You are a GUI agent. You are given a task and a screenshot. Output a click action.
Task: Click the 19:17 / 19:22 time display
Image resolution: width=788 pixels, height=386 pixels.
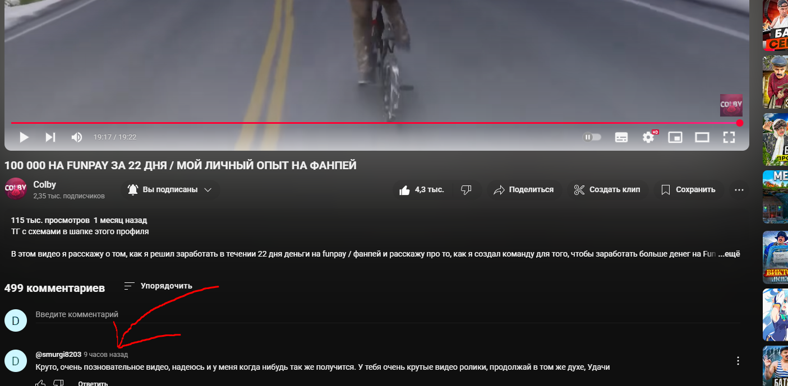tap(115, 137)
